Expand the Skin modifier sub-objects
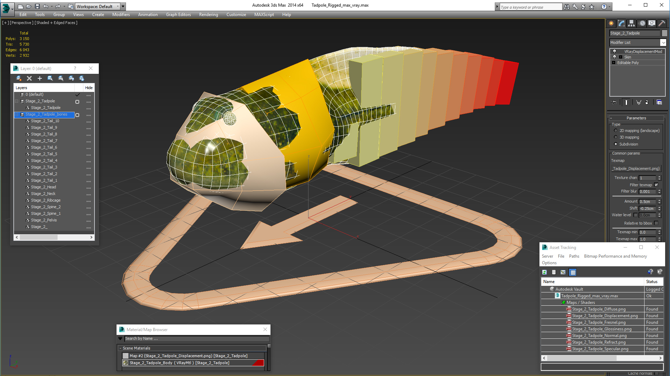The height and width of the screenshot is (376, 670). point(620,57)
